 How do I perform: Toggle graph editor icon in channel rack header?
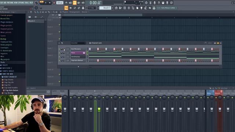tap(215, 43)
